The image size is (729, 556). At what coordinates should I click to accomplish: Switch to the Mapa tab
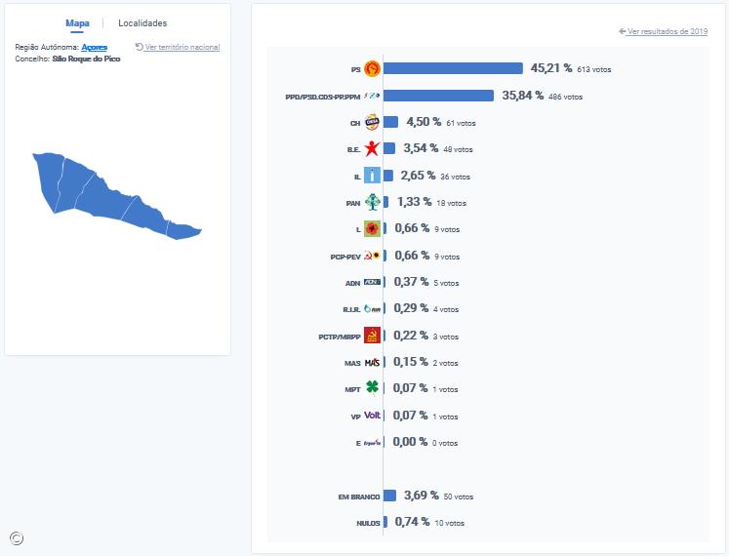click(x=78, y=23)
